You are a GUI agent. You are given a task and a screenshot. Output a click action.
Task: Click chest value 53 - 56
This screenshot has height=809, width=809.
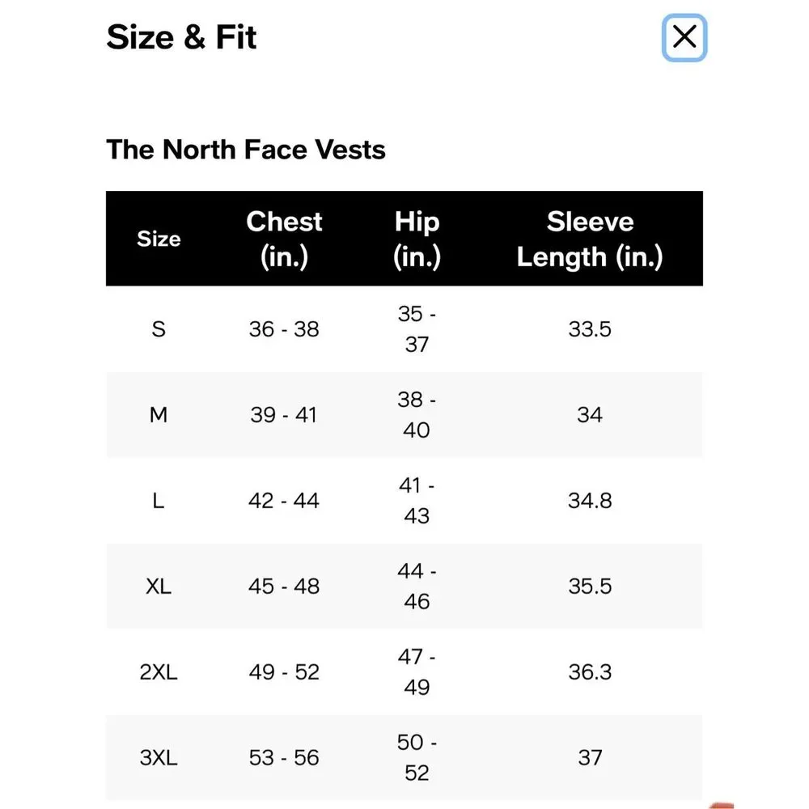tap(284, 757)
